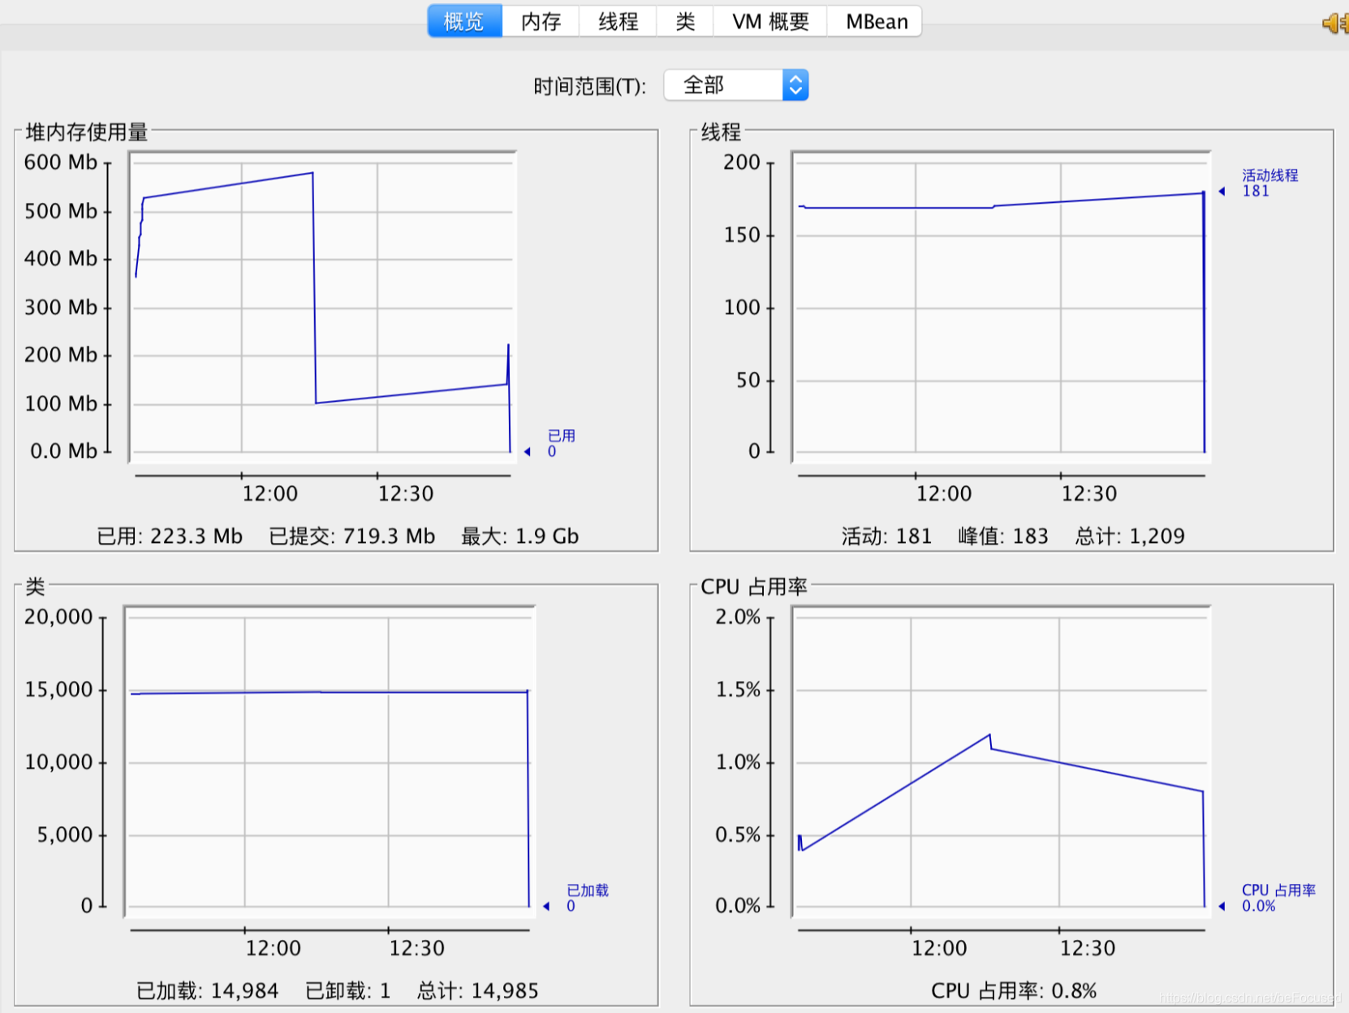Switch to the MBean tab
The height and width of the screenshot is (1013, 1349).
tap(876, 21)
